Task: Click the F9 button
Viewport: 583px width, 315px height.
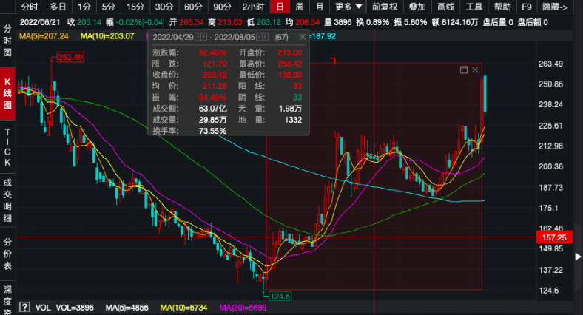Action: 527,7
